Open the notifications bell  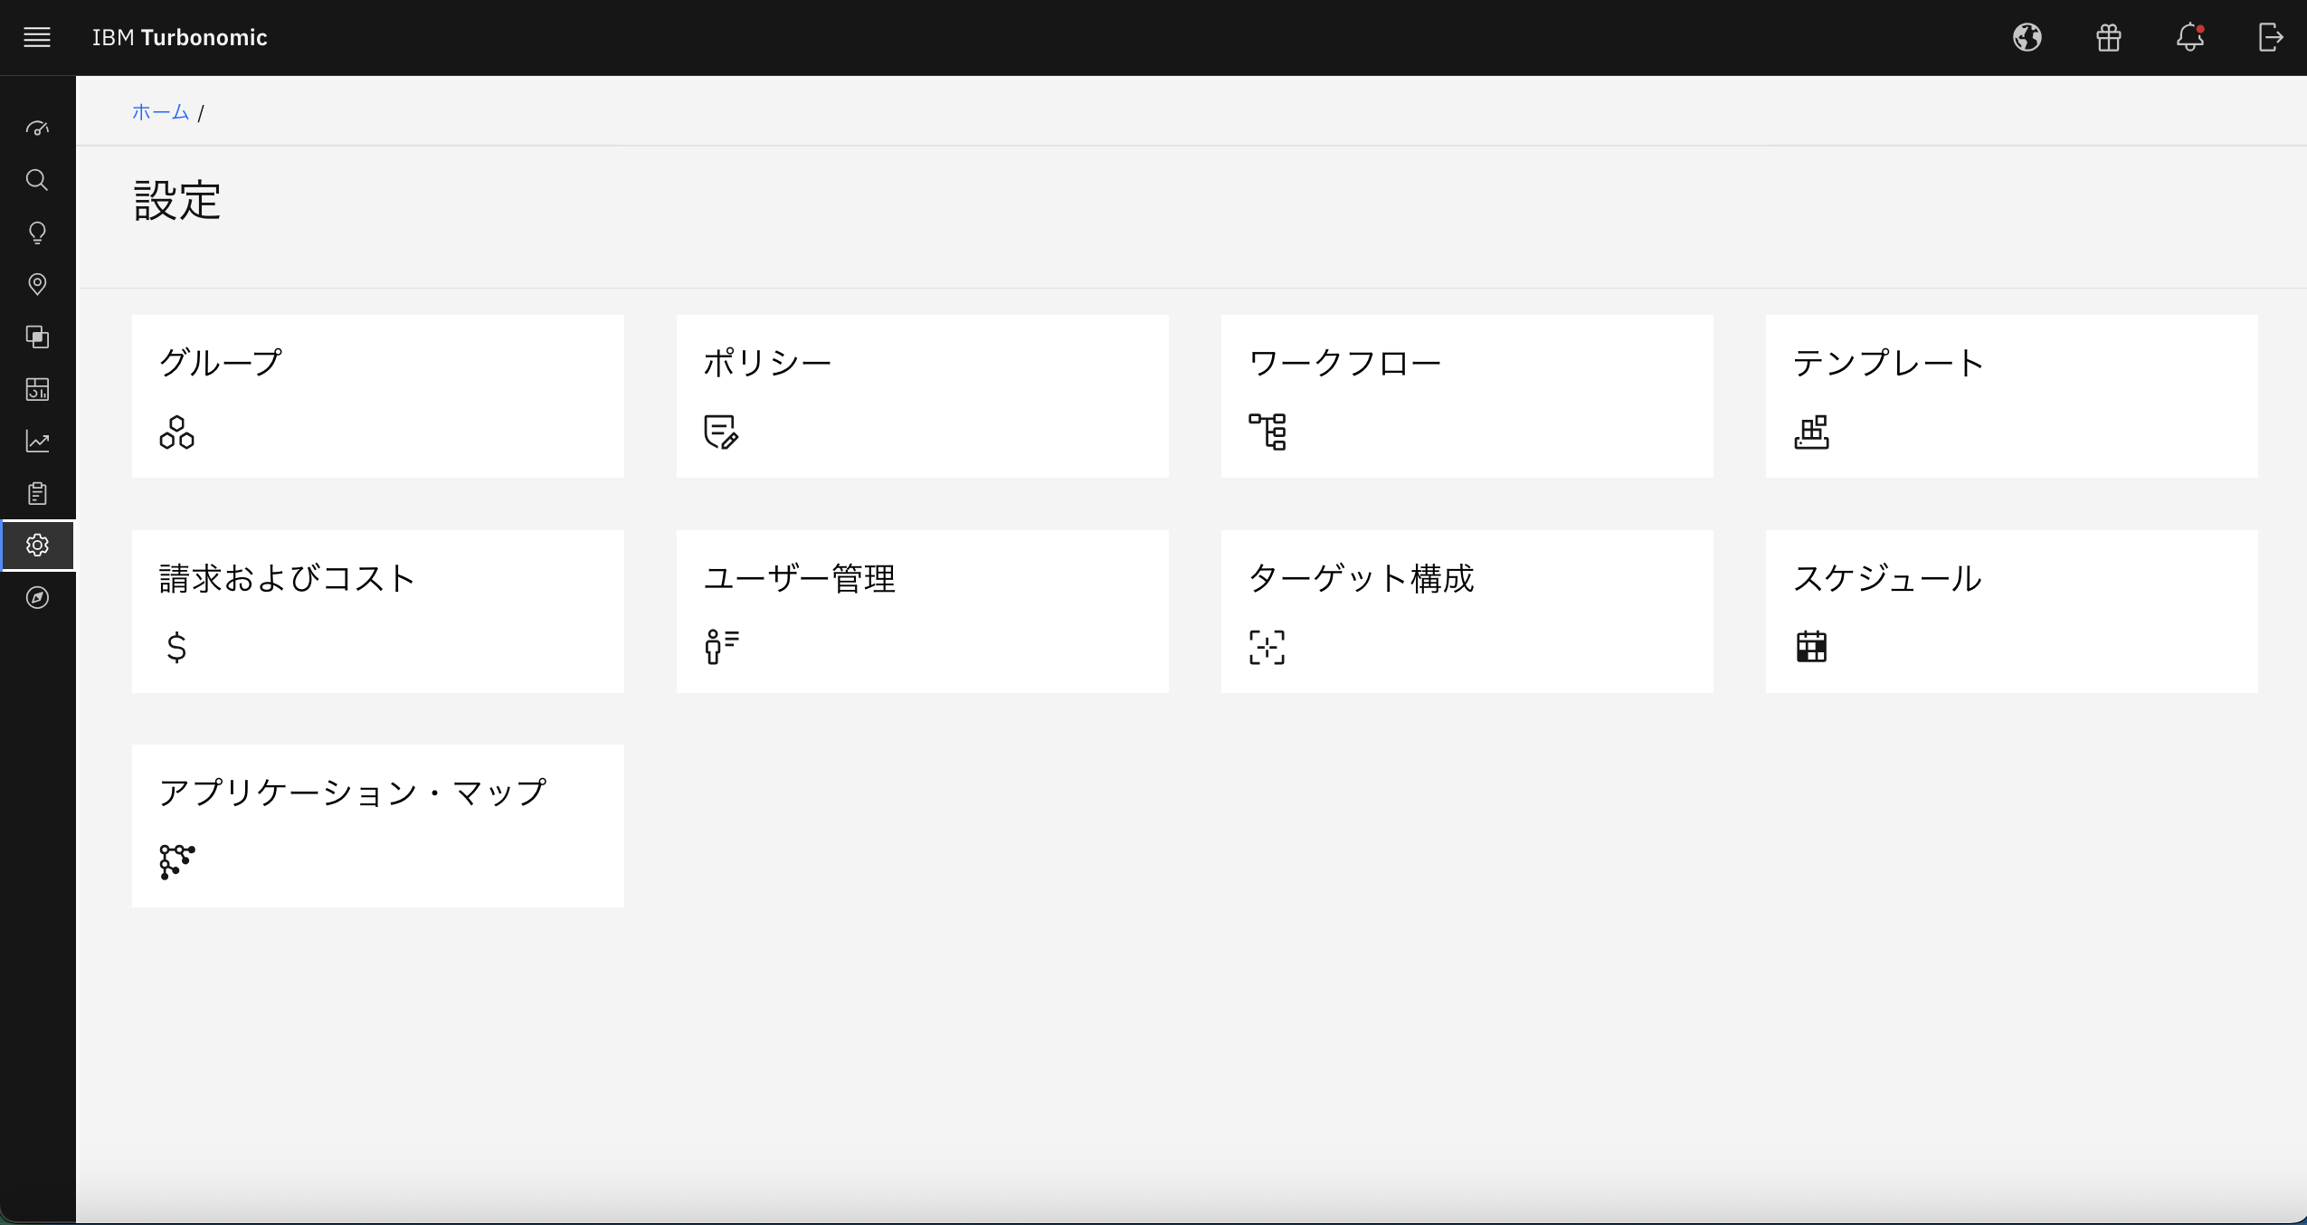[2189, 37]
